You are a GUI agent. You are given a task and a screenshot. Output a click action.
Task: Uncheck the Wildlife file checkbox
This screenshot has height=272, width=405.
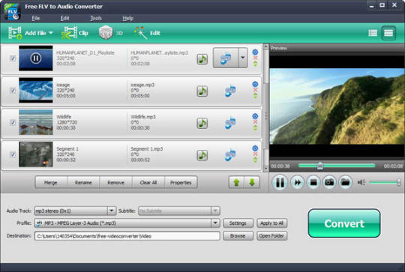(x=13, y=122)
